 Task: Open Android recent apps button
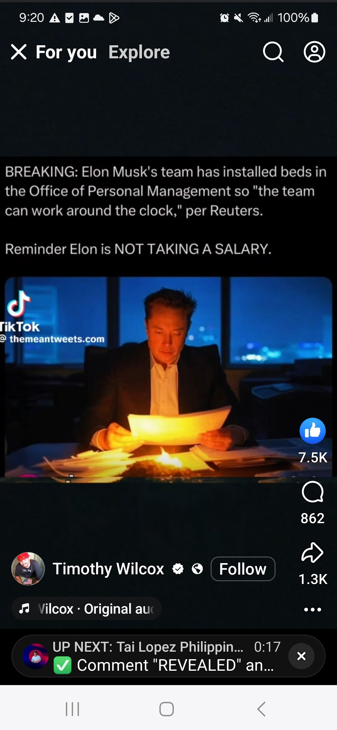click(x=72, y=709)
